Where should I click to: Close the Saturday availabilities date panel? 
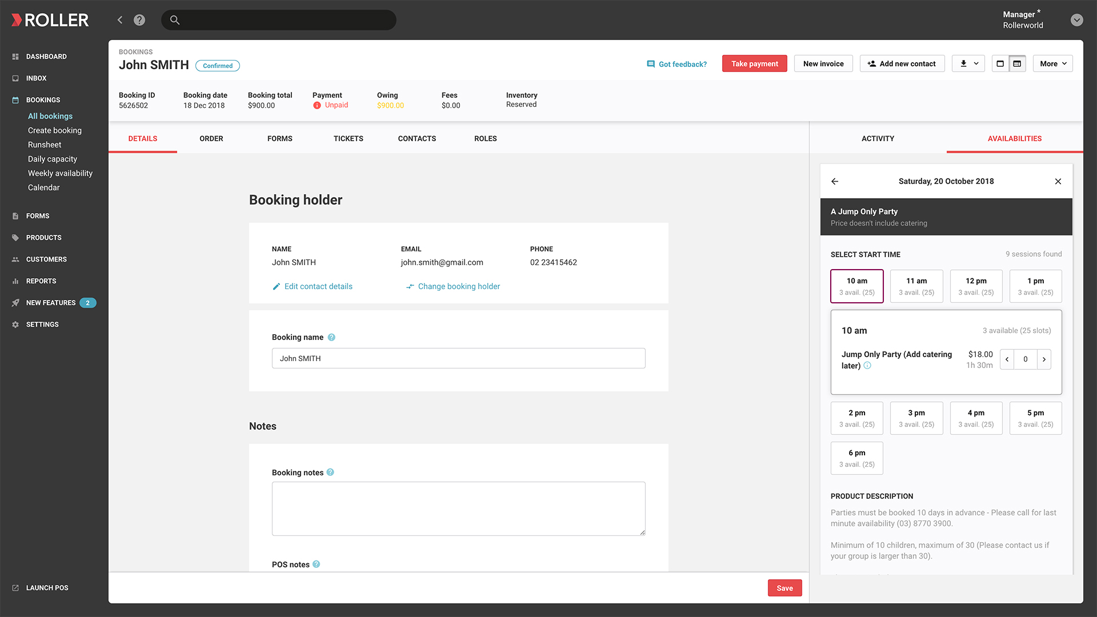(1058, 181)
